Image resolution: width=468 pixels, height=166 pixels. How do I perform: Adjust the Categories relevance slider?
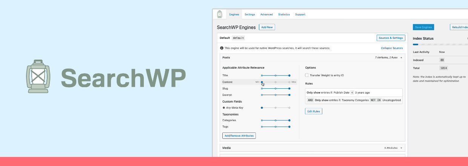pyautogui.click(x=276, y=120)
